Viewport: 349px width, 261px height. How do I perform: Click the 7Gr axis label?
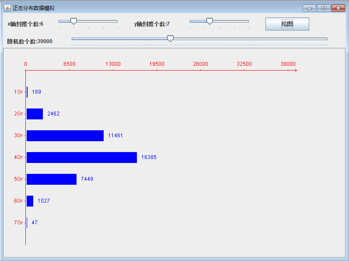[x=18, y=223]
